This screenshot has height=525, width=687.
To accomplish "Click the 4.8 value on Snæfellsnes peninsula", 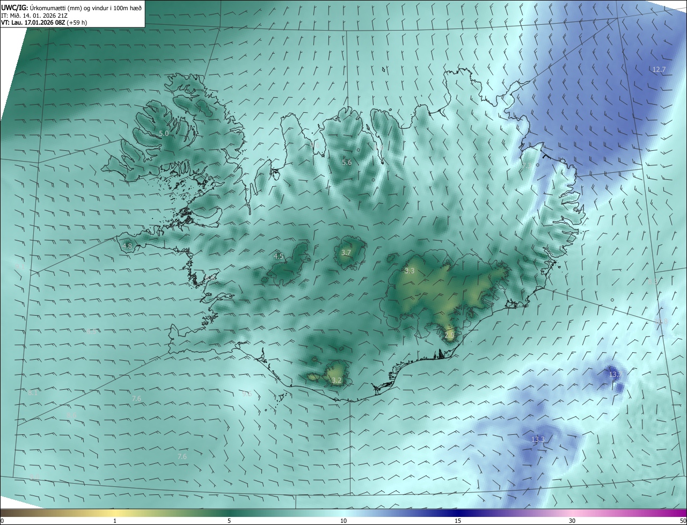I will 127,246.
